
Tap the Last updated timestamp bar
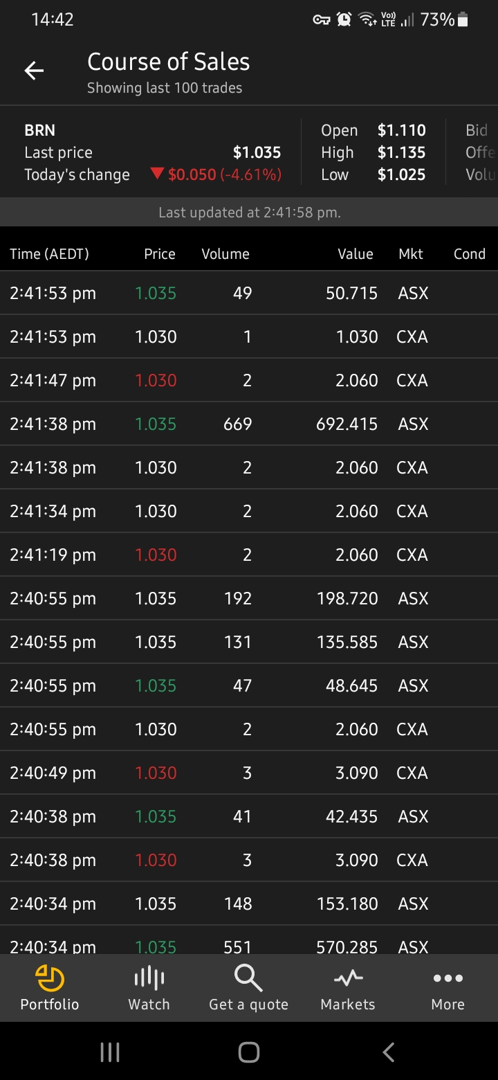(x=249, y=213)
